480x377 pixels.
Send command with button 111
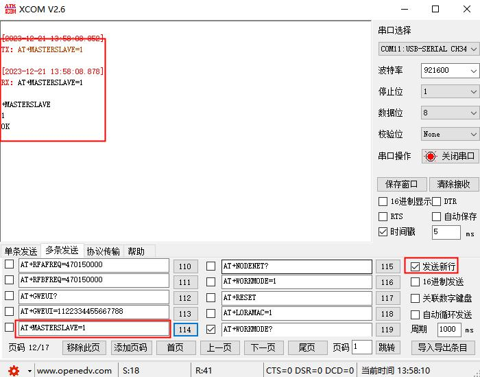[186, 282]
